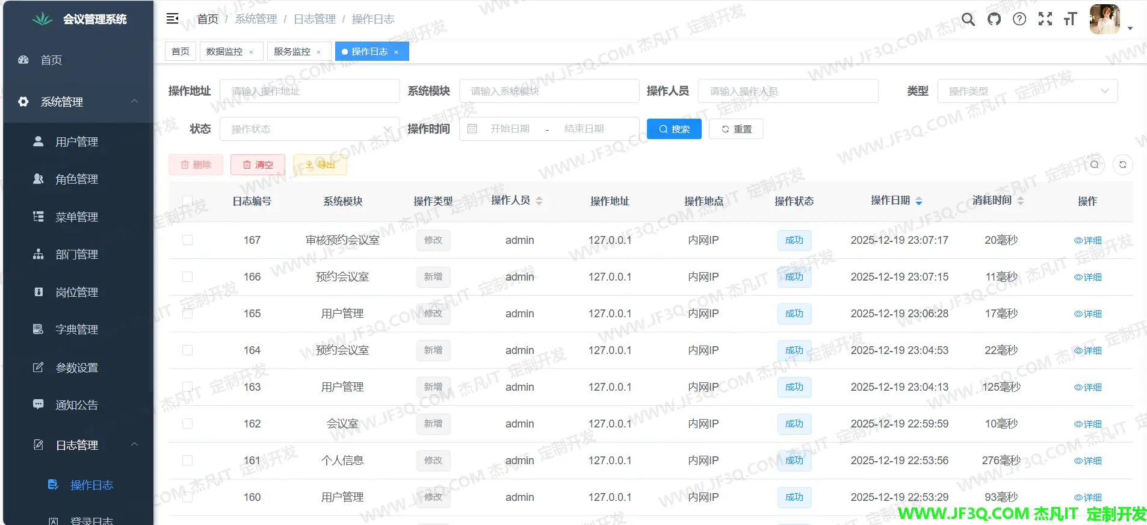
Task: Click the blue 搜索 button
Action: pos(673,129)
